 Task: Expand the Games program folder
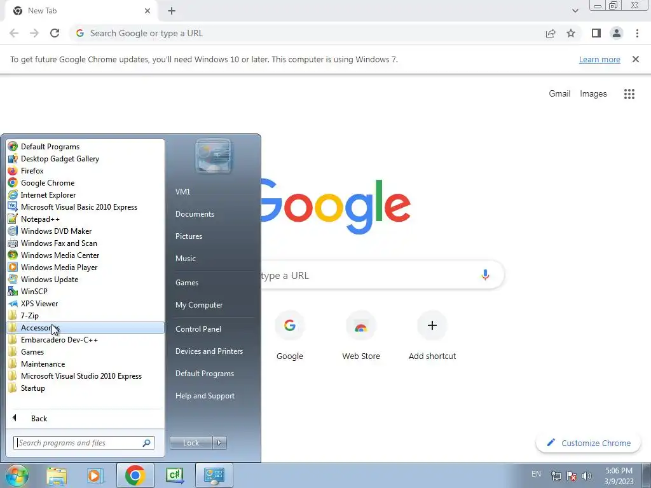pyautogui.click(x=85, y=351)
